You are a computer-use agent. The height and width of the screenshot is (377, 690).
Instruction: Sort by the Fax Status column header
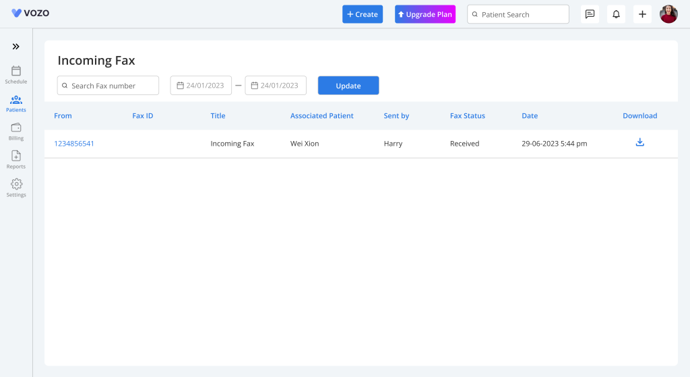468,116
